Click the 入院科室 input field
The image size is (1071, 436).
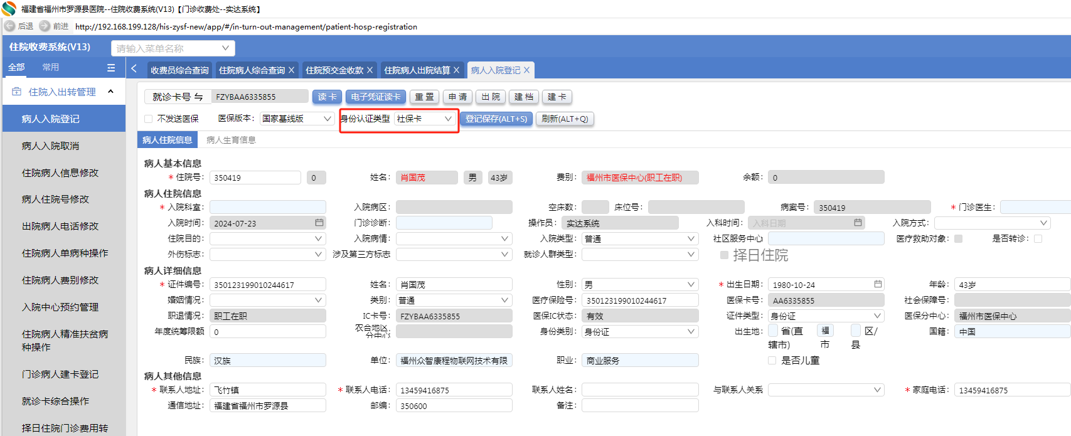coord(268,207)
